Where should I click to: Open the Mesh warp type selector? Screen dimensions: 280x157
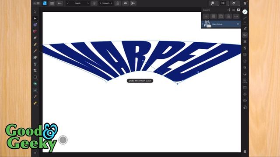point(78,3)
